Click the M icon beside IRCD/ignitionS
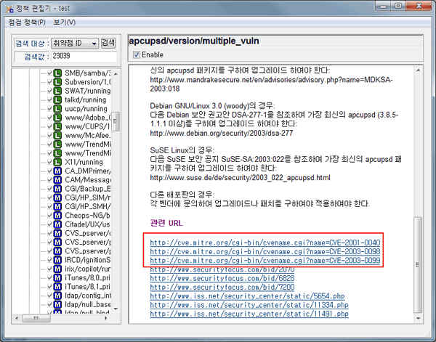Image resolution: width=436 pixels, height=342 pixels. 57,260
